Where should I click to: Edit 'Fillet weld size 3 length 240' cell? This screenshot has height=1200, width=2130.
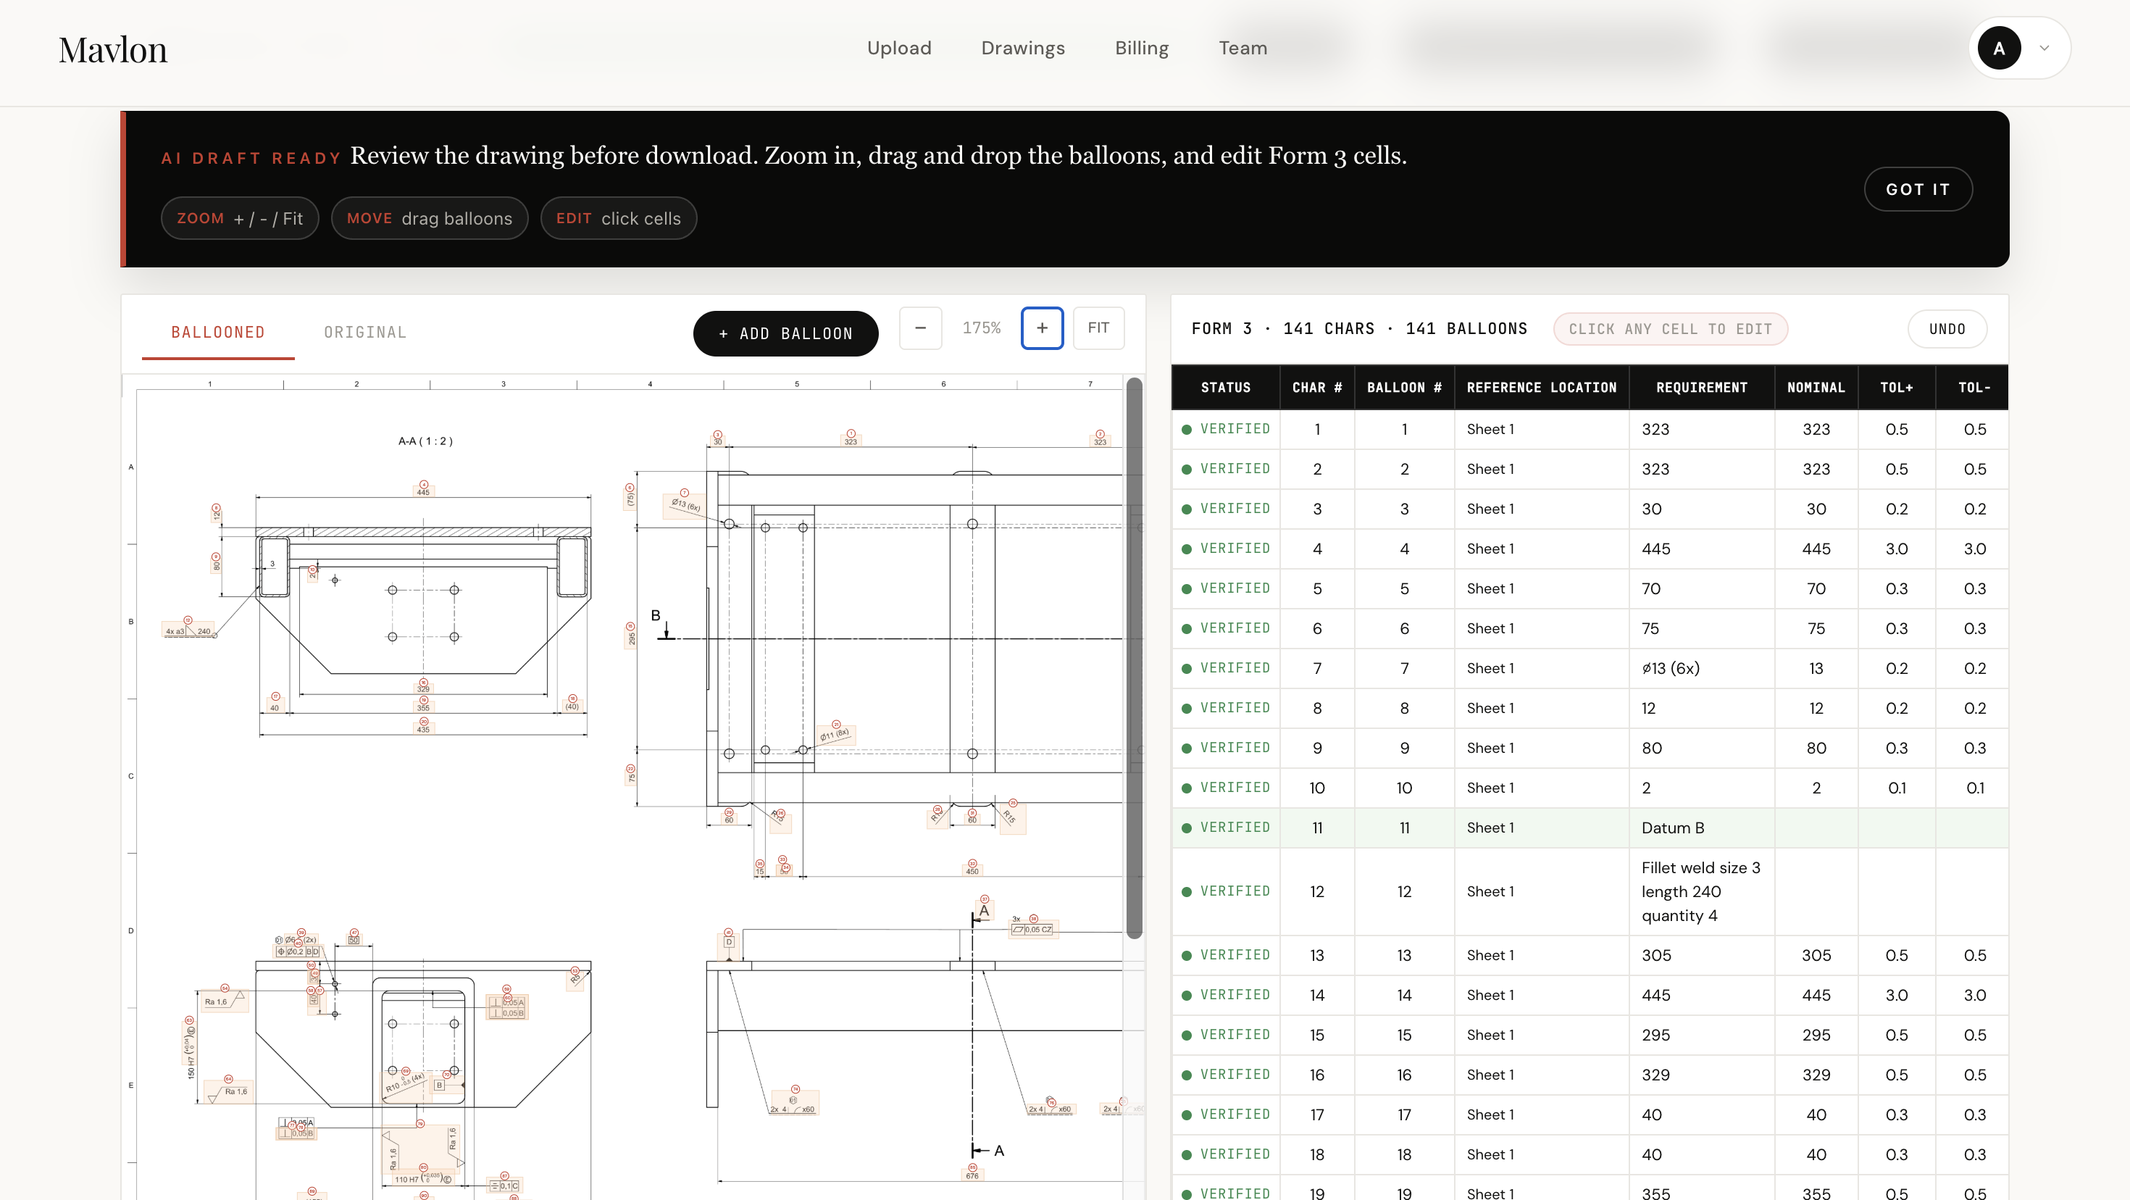click(x=1702, y=891)
